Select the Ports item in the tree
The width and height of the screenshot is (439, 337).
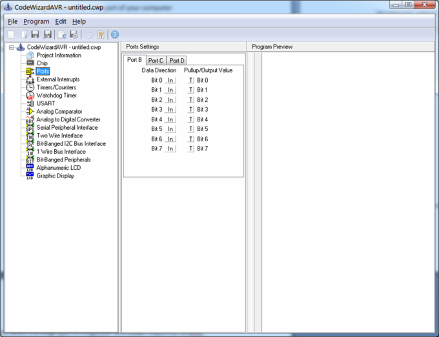(x=43, y=71)
